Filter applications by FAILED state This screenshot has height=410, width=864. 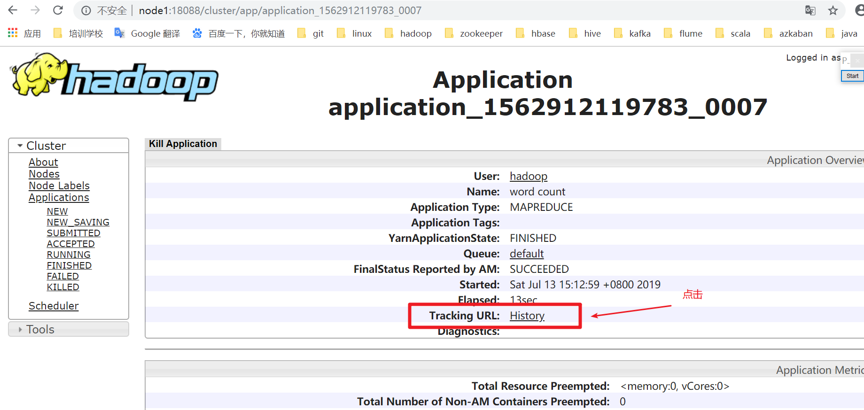tap(62, 276)
